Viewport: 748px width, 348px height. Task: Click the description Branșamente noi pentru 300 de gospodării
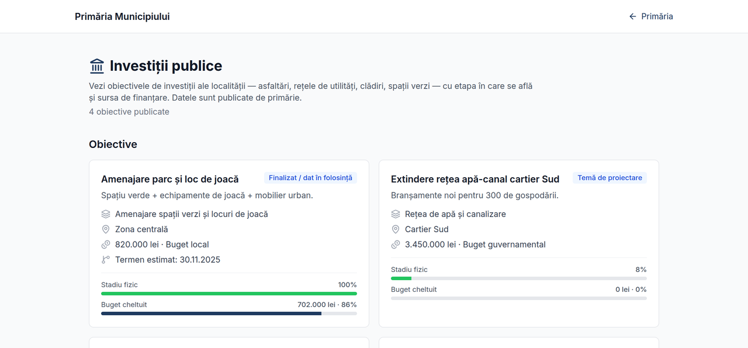[x=475, y=195]
